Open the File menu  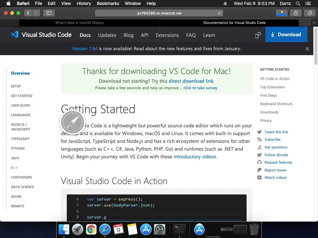pyautogui.click(x=38, y=3)
